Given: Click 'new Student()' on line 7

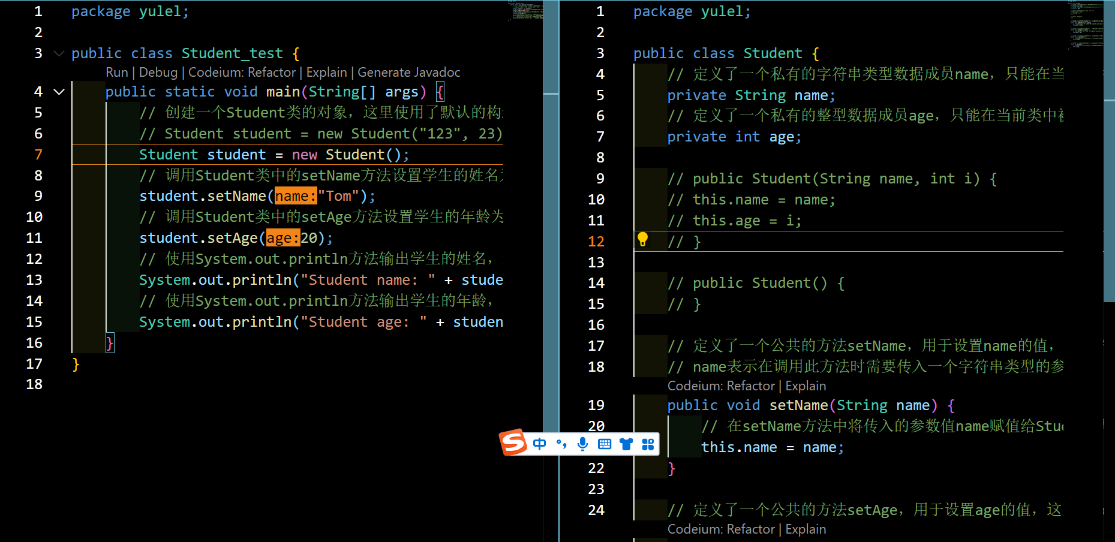Looking at the screenshot, I should pos(346,155).
